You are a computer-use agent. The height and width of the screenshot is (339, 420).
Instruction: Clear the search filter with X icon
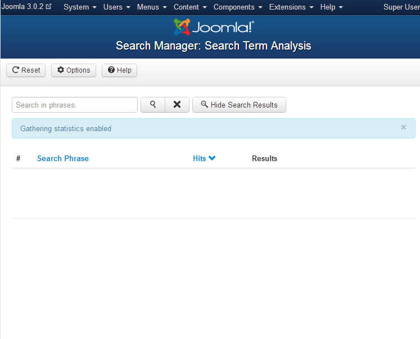[x=177, y=105]
